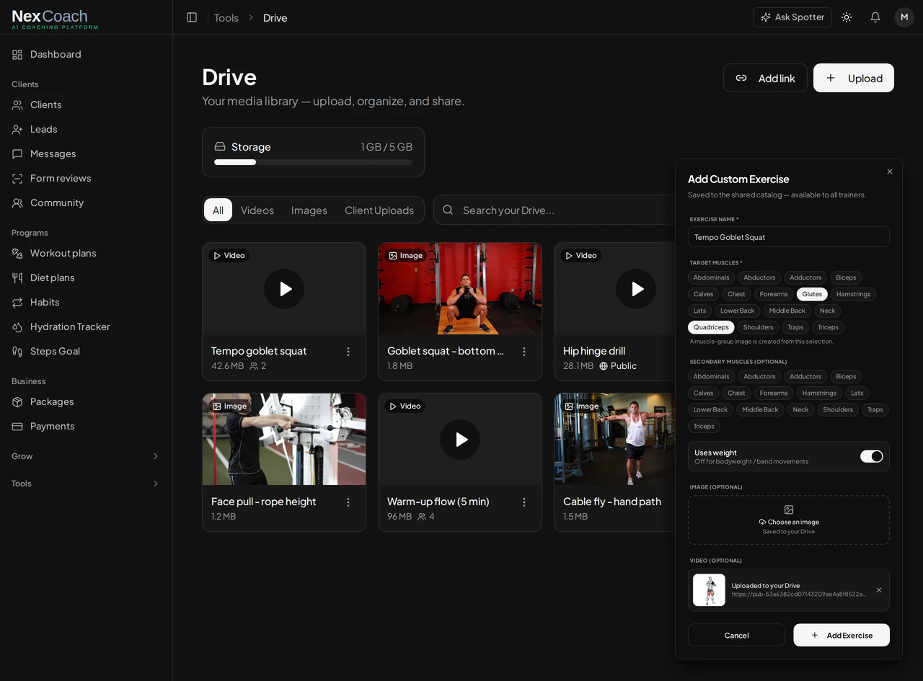Select Hamstrings in Target Muscles
Image resolution: width=923 pixels, height=681 pixels.
853,294
